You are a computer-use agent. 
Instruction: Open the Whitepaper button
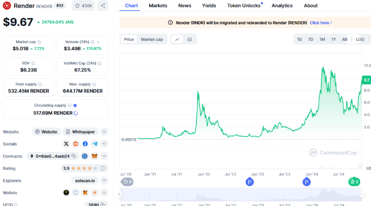[x=80, y=131]
